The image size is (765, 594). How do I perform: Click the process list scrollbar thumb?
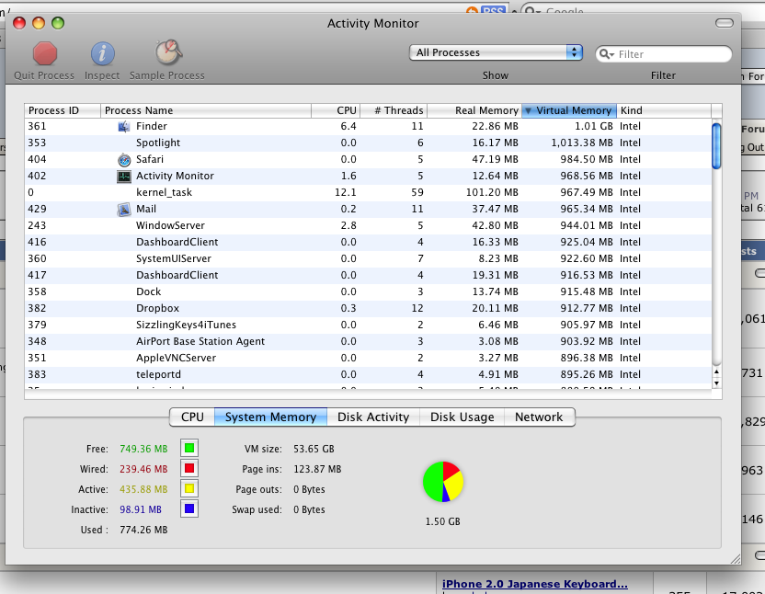click(716, 146)
